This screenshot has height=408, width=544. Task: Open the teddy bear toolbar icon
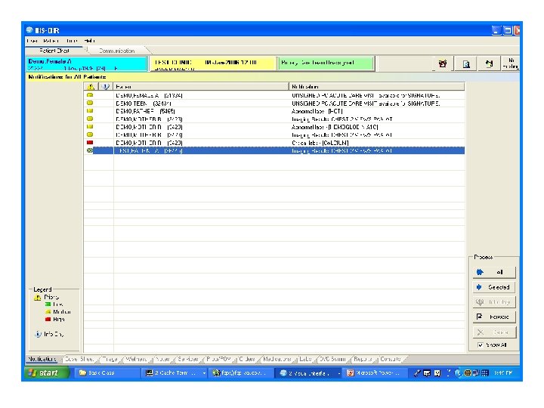click(x=443, y=63)
